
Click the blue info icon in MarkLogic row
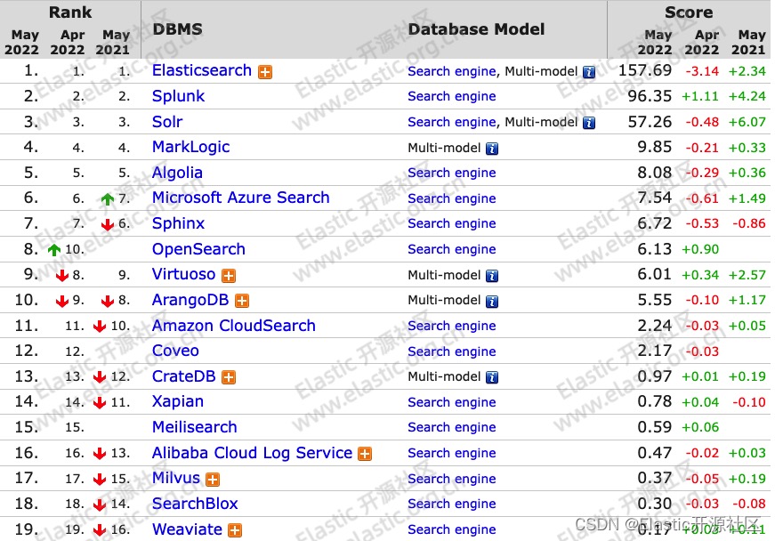tap(492, 149)
